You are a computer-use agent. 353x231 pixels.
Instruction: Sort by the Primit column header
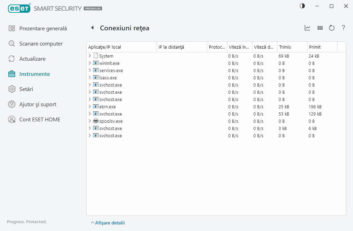pyautogui.click(x=321, y=47)
